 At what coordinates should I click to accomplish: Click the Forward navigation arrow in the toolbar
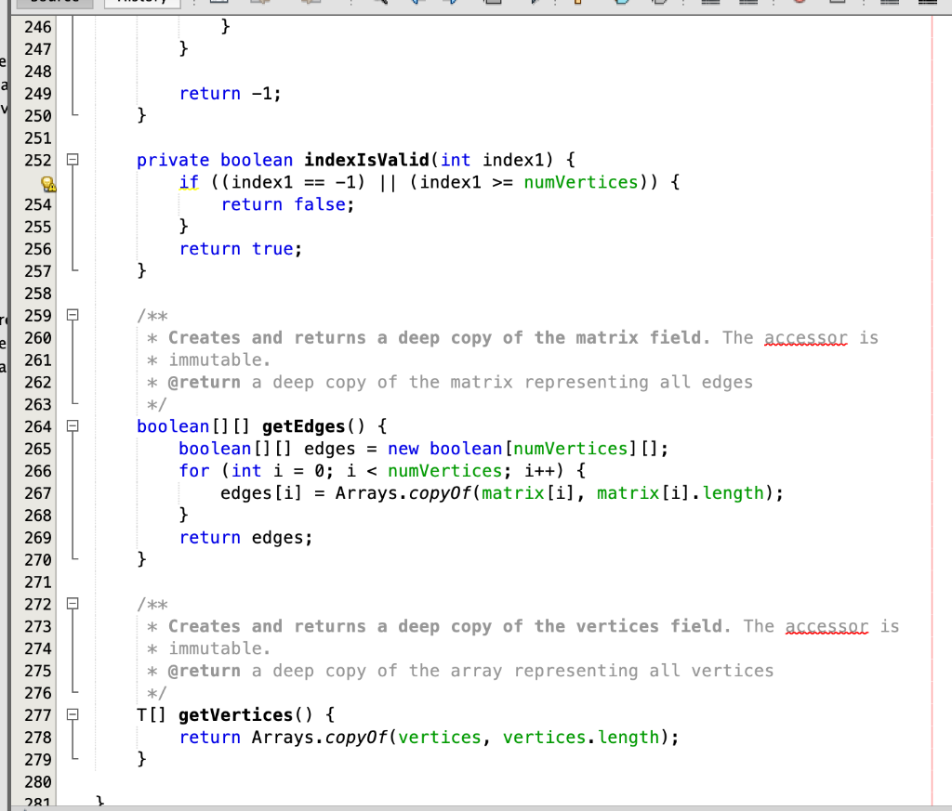pyautogui.click(x=455, y=4)
